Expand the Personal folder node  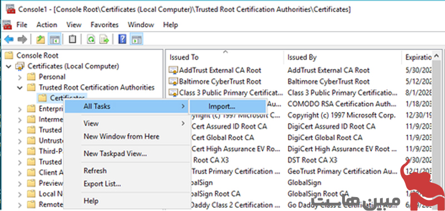(19, 77)
